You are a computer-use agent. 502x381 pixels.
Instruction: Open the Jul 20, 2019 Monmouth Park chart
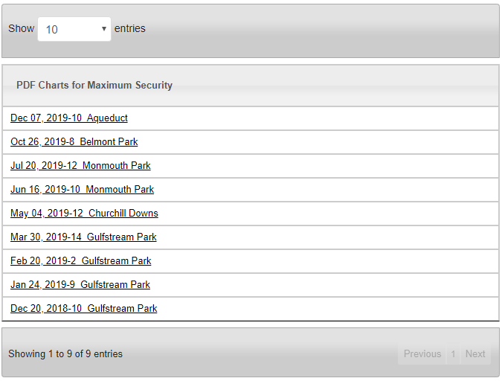point(80,166)
